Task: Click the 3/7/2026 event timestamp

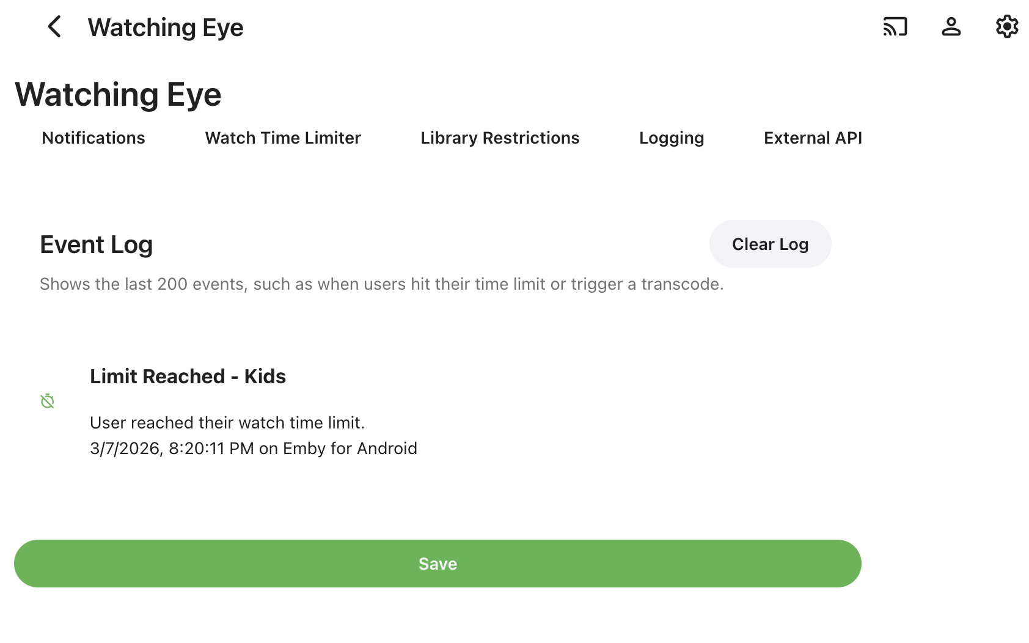Action: pyautogui.click(x=171, y=449)
